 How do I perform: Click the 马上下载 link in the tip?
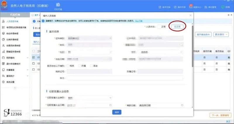(x=138, y=21)
